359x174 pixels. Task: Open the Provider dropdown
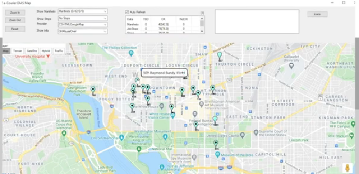tap(83, 25)
